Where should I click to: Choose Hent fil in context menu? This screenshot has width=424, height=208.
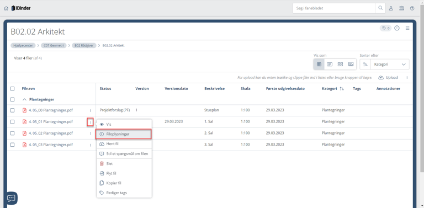(124, 144)
